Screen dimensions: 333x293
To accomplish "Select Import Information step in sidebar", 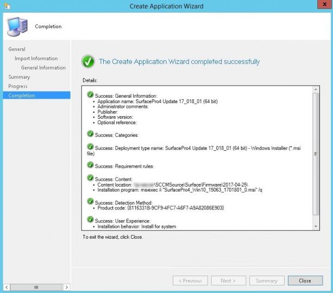I will tap(36, 59).
